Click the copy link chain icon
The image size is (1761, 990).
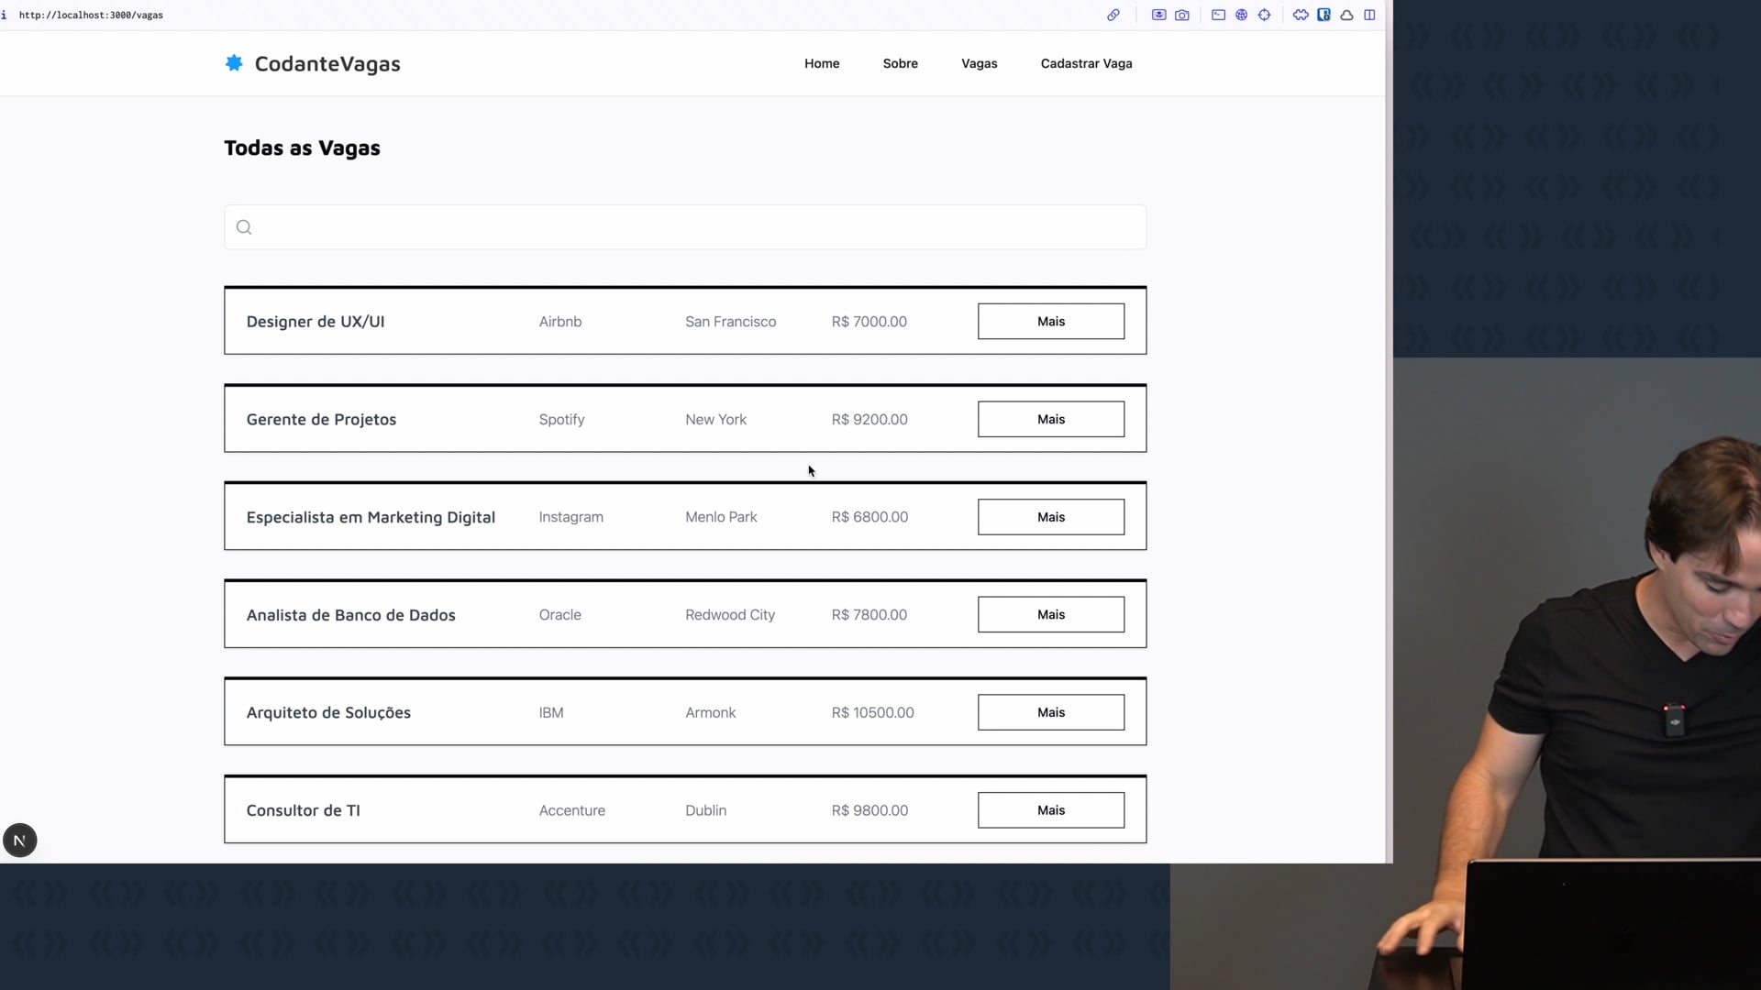click(x=1113, y=15)
